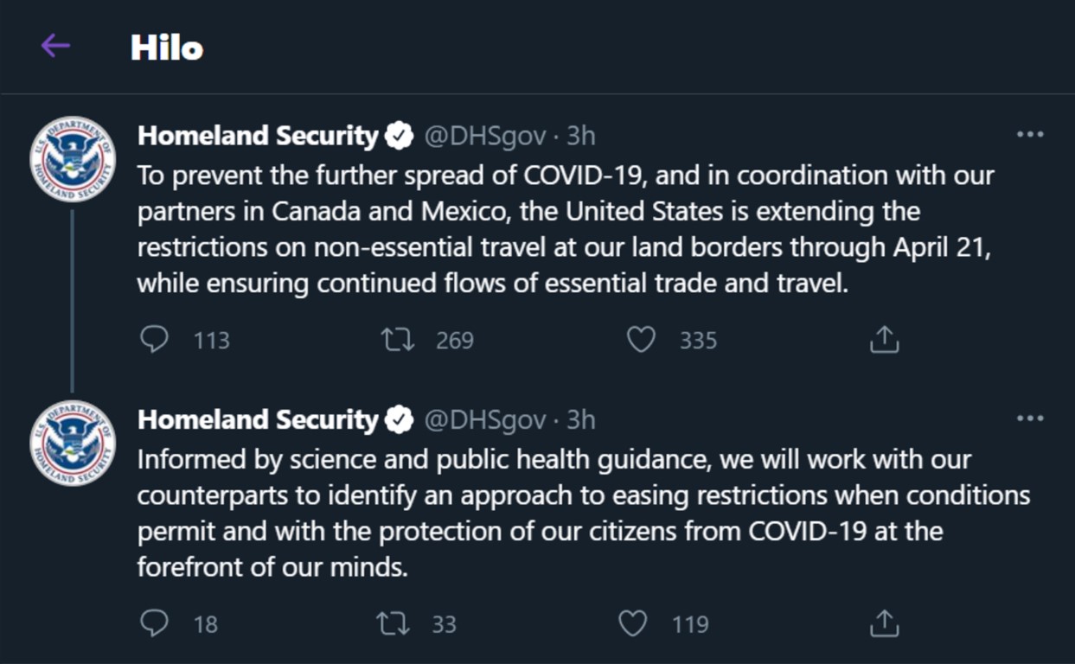Image resolution: width=1075 pixels, height=664 pixels.
Task: Open more options on the first tweet
Action: (x=1029, y=135)
